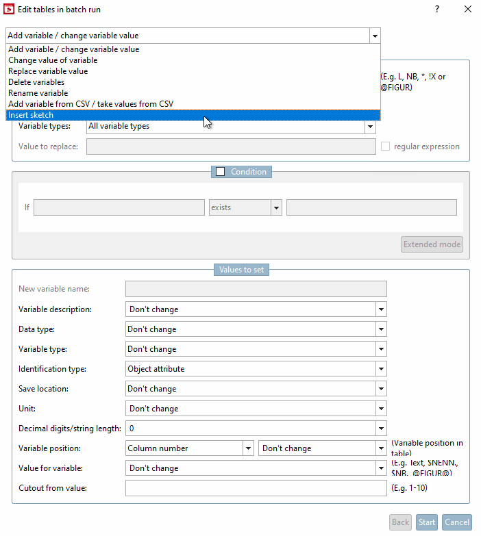
Task: Click the 'Values to set' group header
Action: point(241,270)
